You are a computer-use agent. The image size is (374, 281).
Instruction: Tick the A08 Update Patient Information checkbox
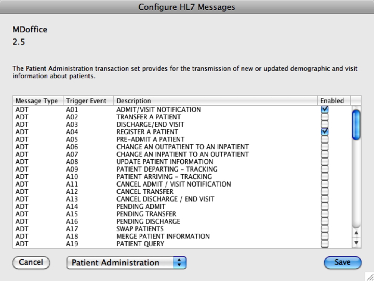click(x=325, y=162)
